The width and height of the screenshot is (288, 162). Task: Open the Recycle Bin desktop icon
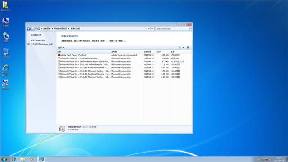pos(6,53)
